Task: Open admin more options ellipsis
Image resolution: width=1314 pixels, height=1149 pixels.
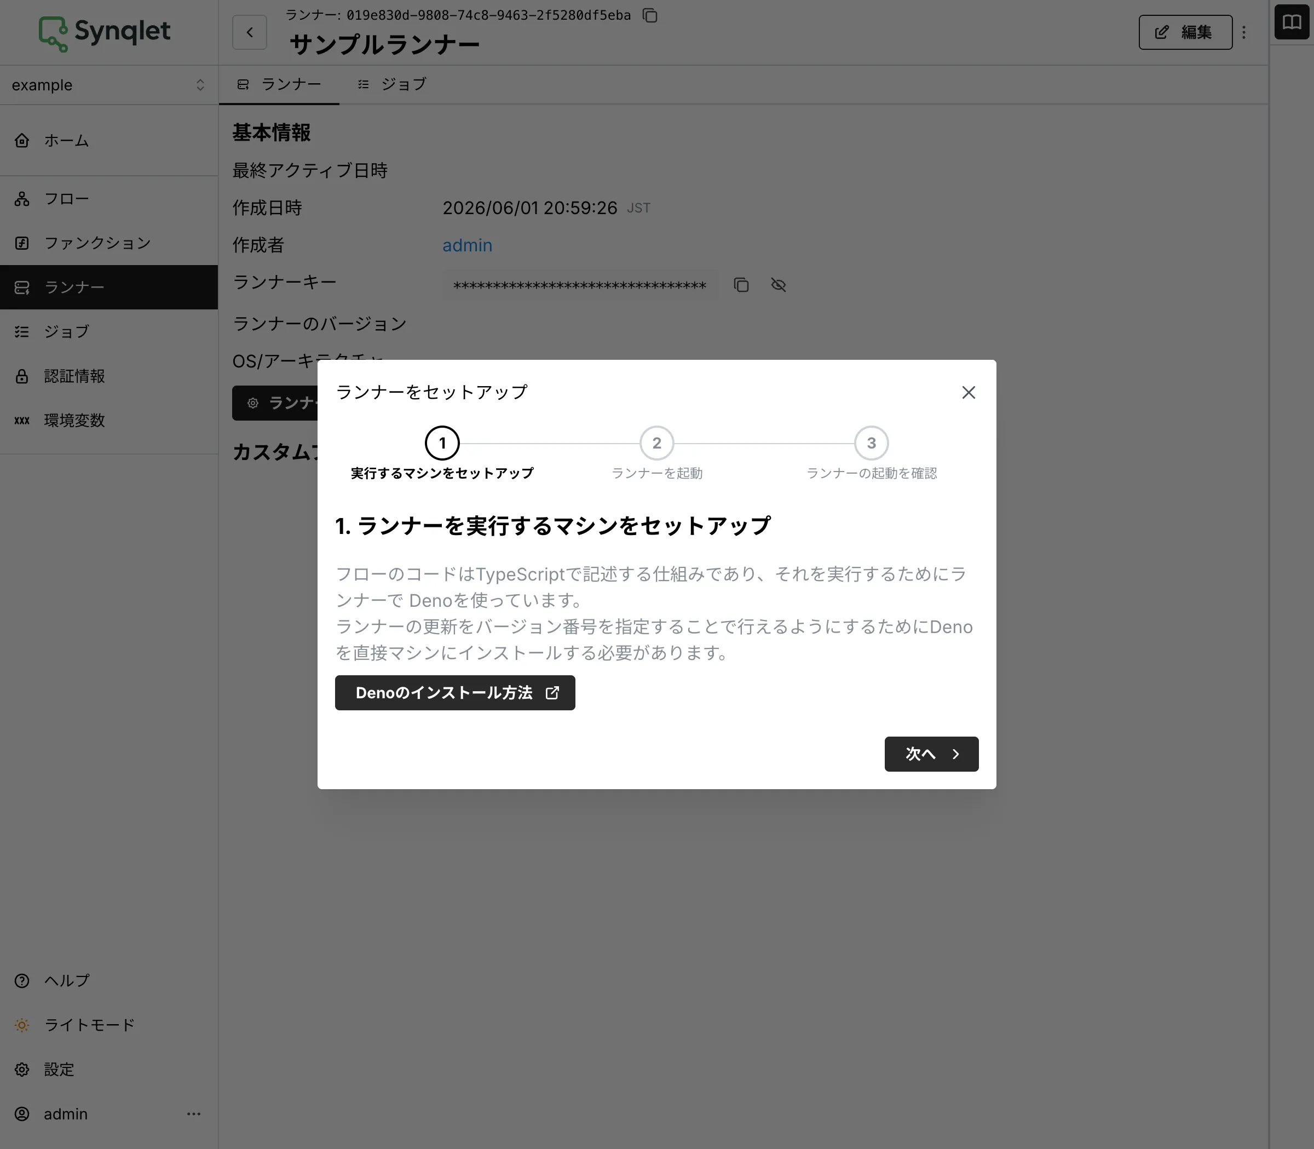Action: click(194, 1114)
